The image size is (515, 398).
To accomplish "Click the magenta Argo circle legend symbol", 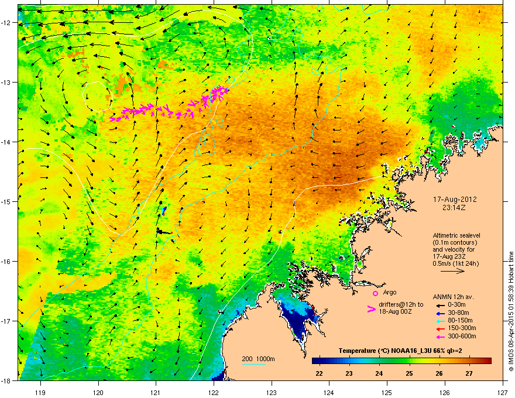I will click(x=375, y=293).
